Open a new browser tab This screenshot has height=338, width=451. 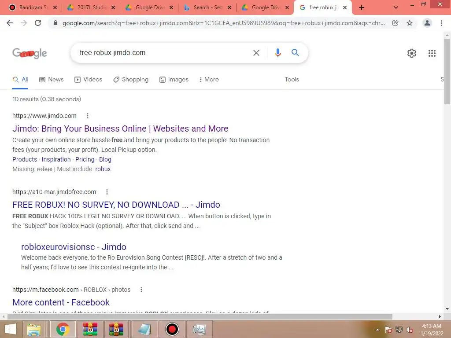coord(362,8)
